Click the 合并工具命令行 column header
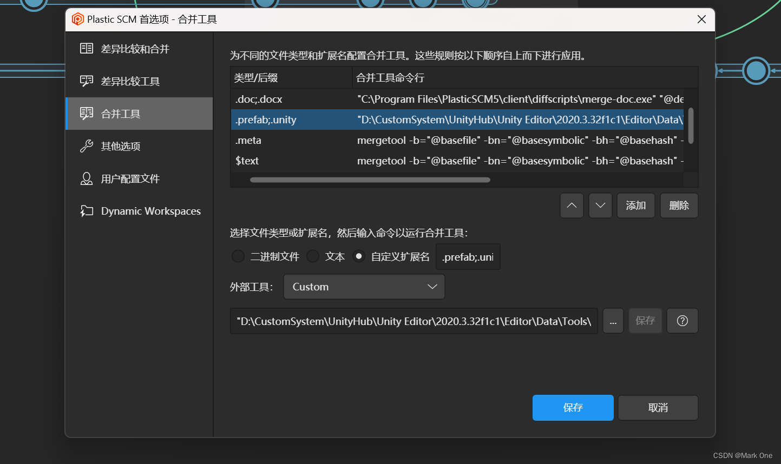This screenshot has height=464, width=781. coord(525,78)
